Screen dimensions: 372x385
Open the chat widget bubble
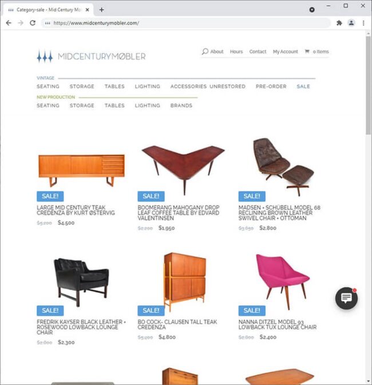(x=346, y=298)
